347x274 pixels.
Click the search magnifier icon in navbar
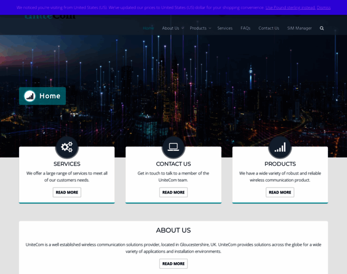(321, 28)
